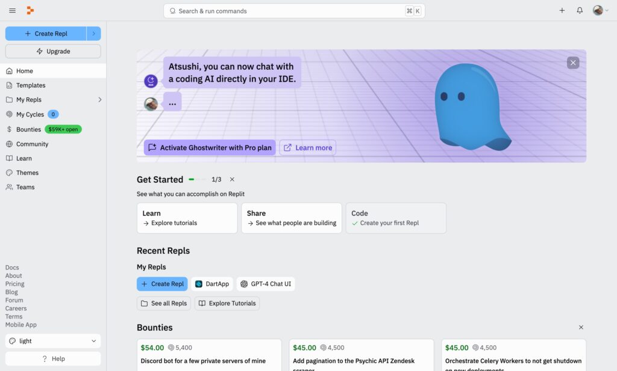The image size is (617, 371).
Task: Click the plus icon in top bar
Action: click(562, 11)
